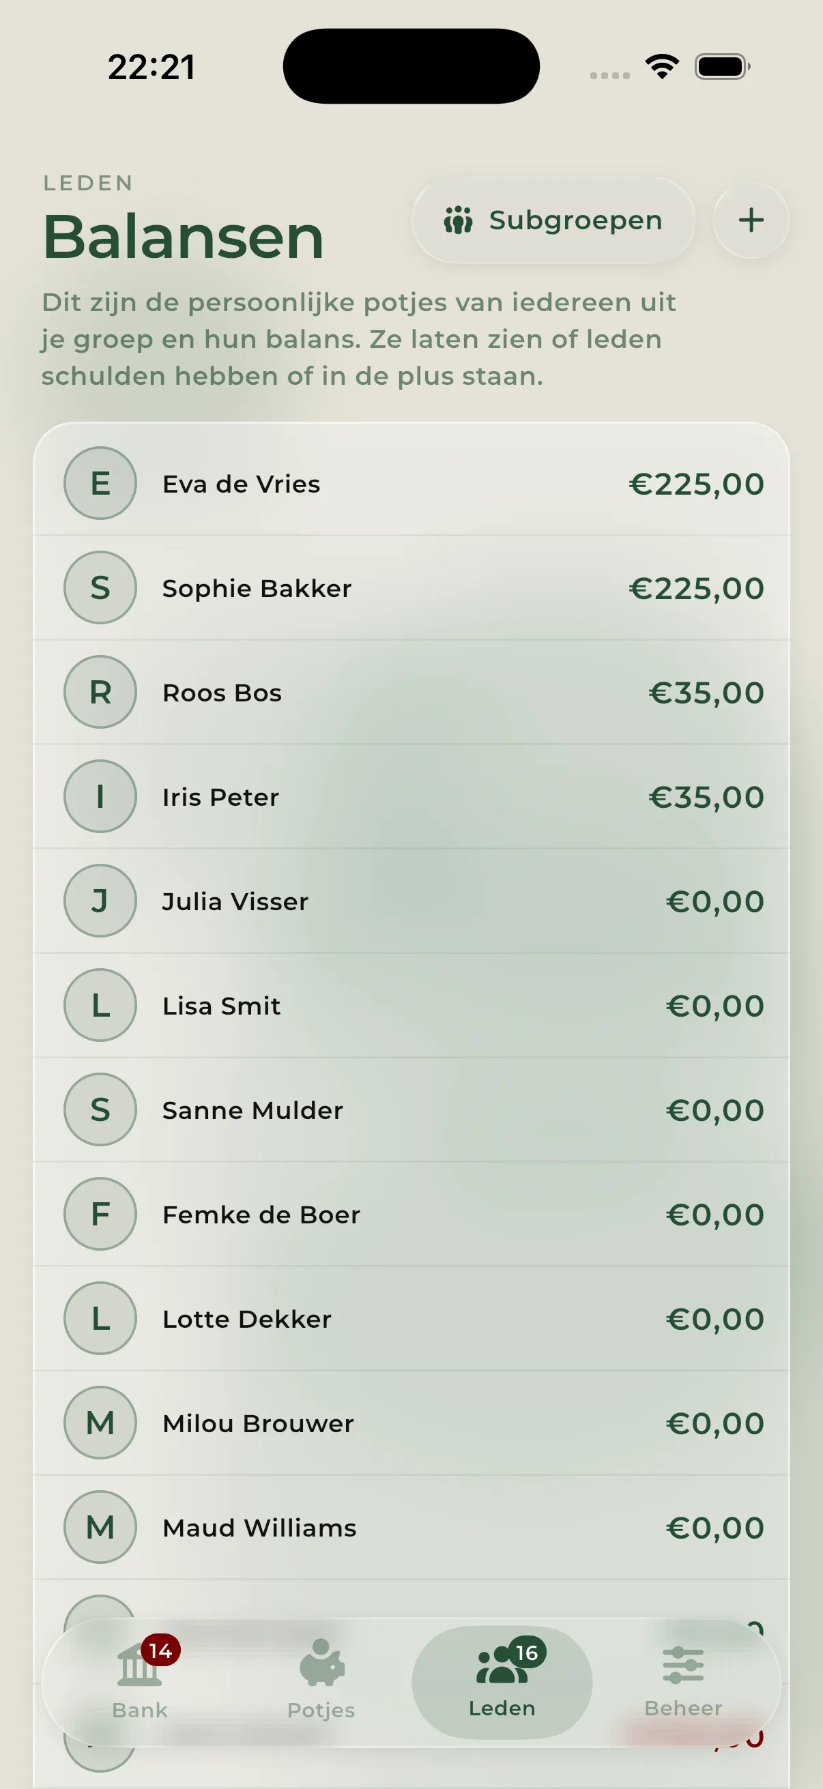Open Sophie Bakker's balance row
This screenshot has width=823, height=1789.
pos(412,588)
